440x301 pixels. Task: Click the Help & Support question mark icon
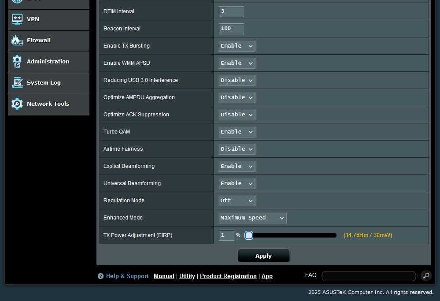(x=100, y=276)
